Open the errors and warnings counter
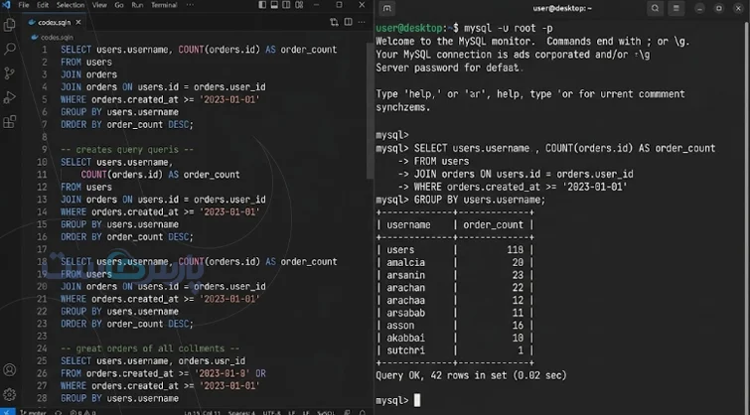 tap(82, 413)
